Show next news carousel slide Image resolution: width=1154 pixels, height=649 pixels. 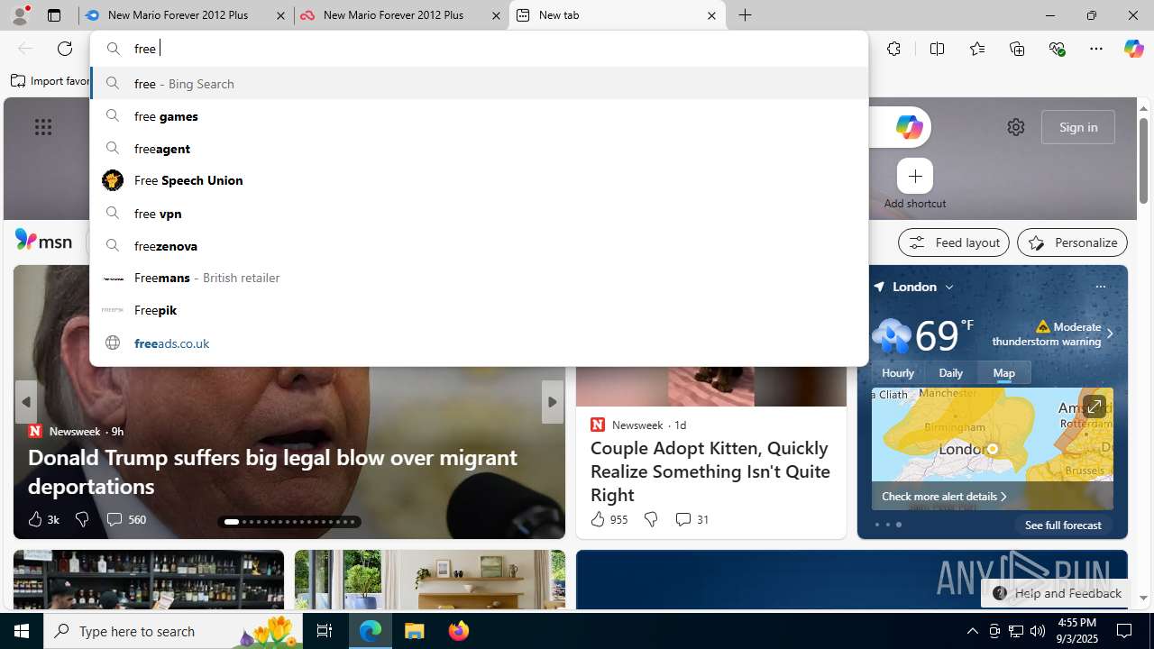552,402
